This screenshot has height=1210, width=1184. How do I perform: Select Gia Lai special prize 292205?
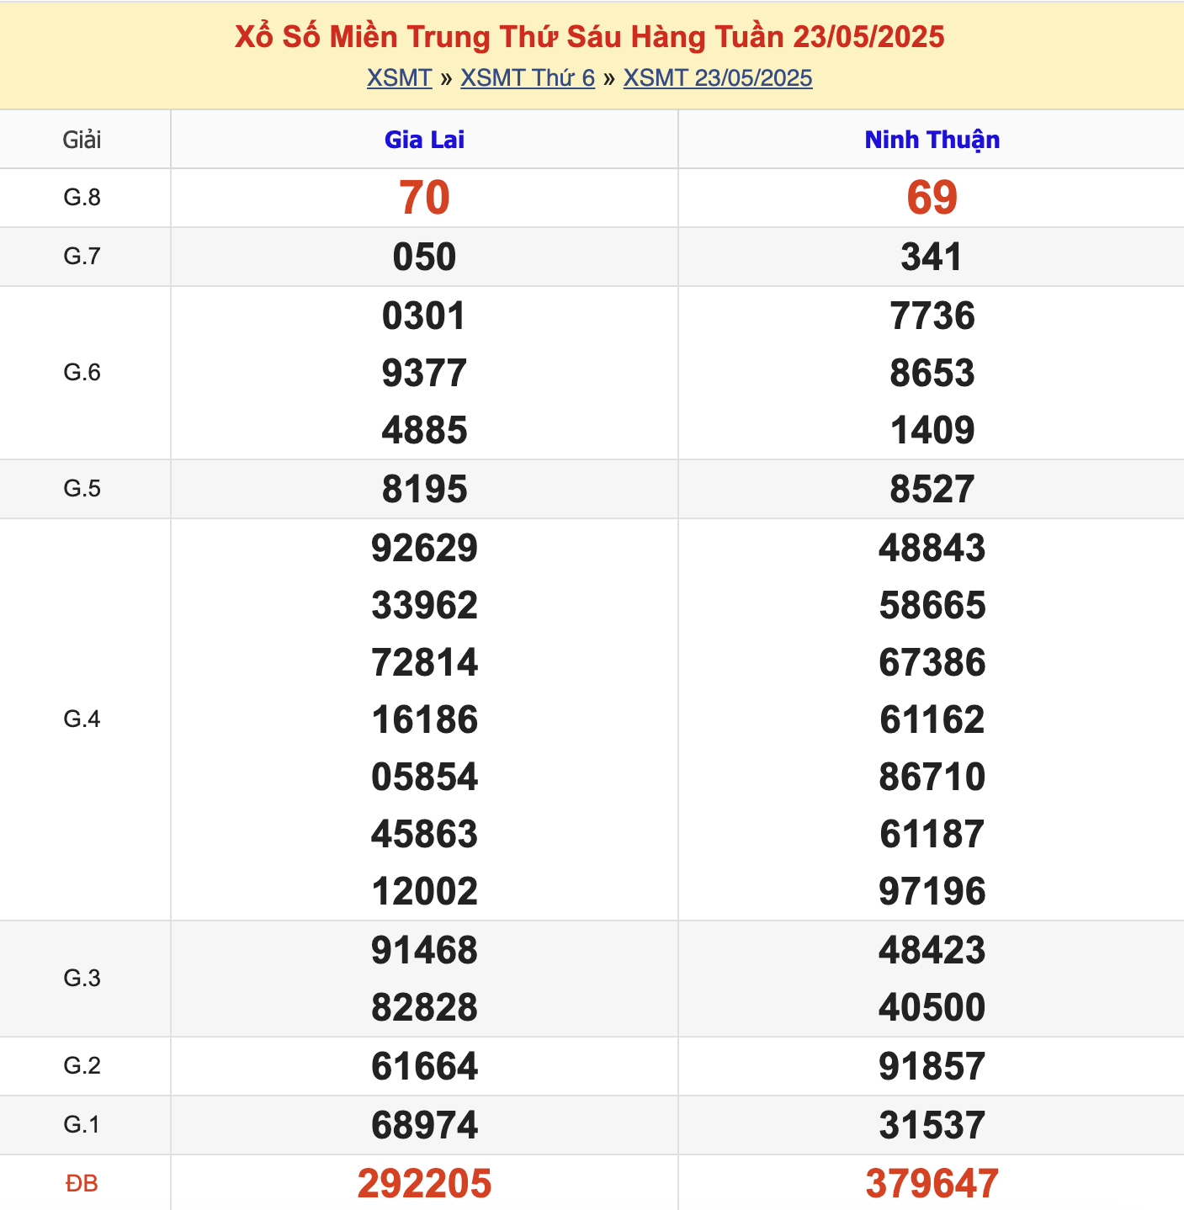[x=424, y=1184]
